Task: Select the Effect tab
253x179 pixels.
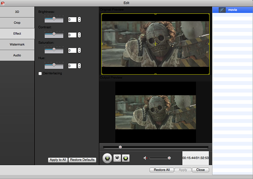Action: [x=17, y=33]
